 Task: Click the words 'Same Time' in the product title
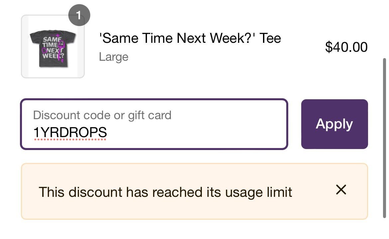(x=137, y=39)
